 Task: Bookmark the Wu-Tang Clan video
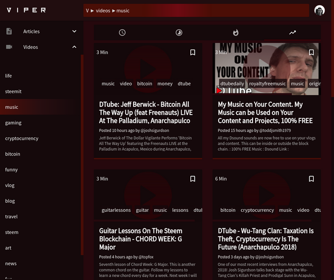pyautogui.click(x=311, y=179)
